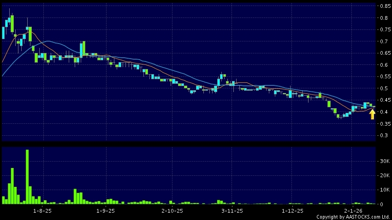Click the tallest green volume bar

(27, 177)
